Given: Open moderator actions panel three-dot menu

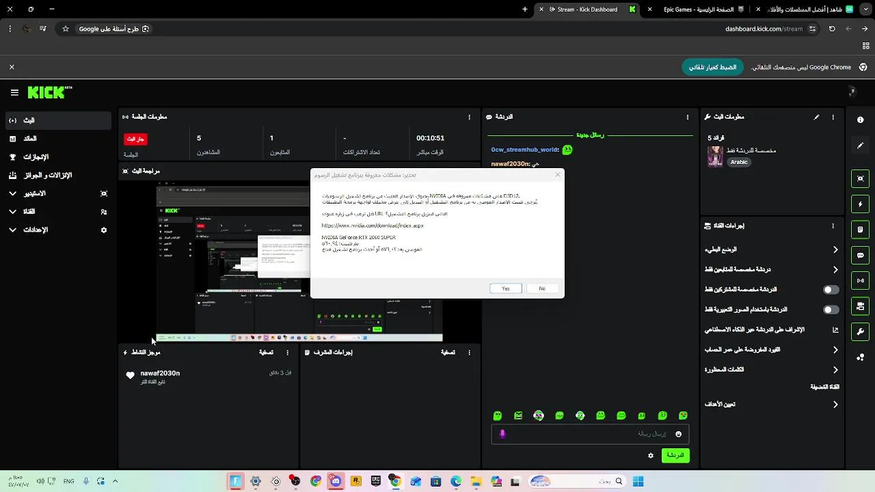Looking at the screenshot, I should click(x=469, y=353).
